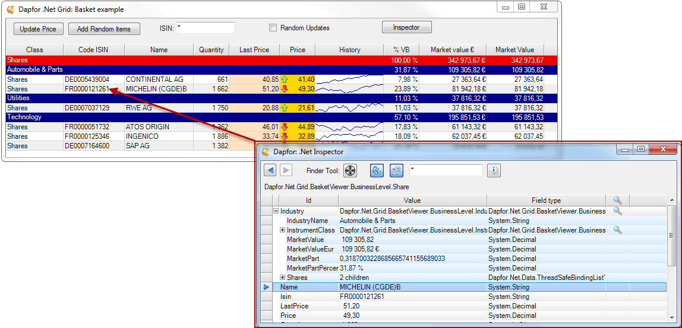This screenshot has height=328, width=682.
Task: Click the Inspector back navigation arrow
Action: point(270,170)
